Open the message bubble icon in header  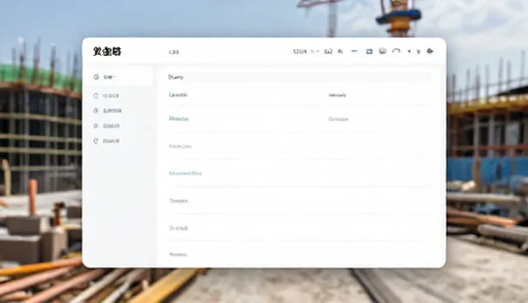click(383, 51)
